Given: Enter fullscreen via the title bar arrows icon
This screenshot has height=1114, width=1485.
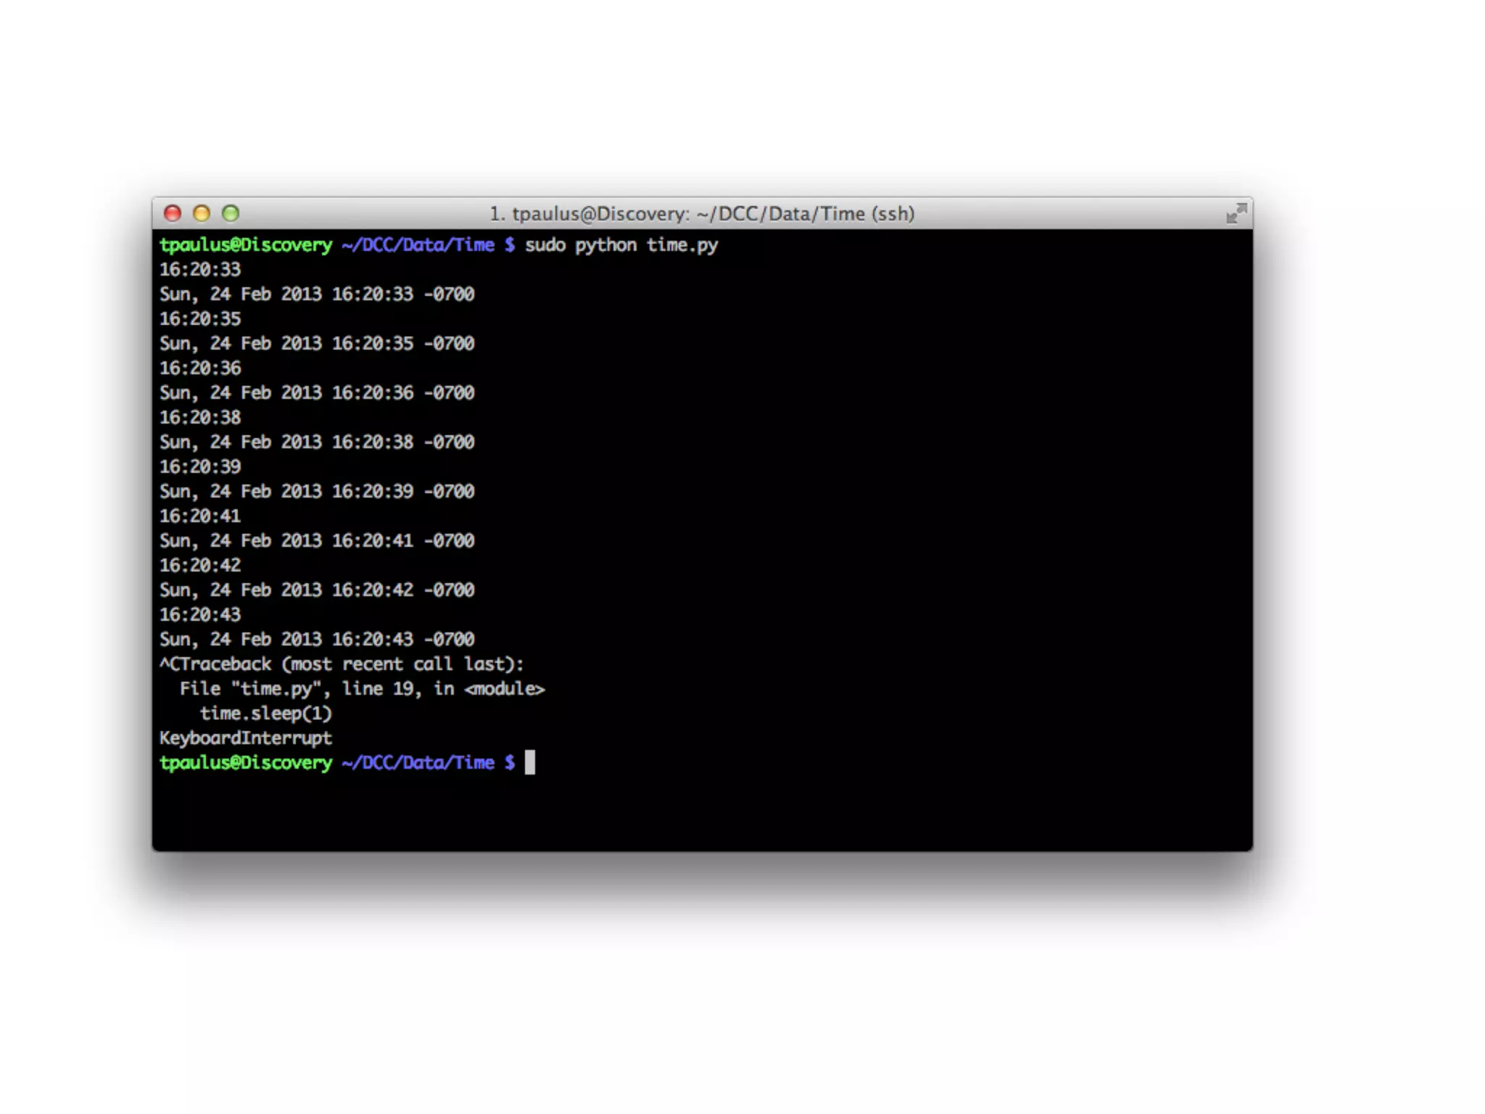Looking at the screenshot, I should 1236,213.
